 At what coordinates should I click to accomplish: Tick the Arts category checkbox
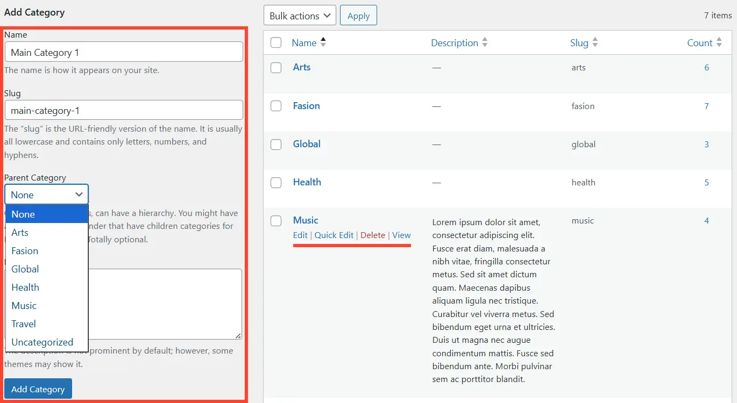[x=276, y=68]
